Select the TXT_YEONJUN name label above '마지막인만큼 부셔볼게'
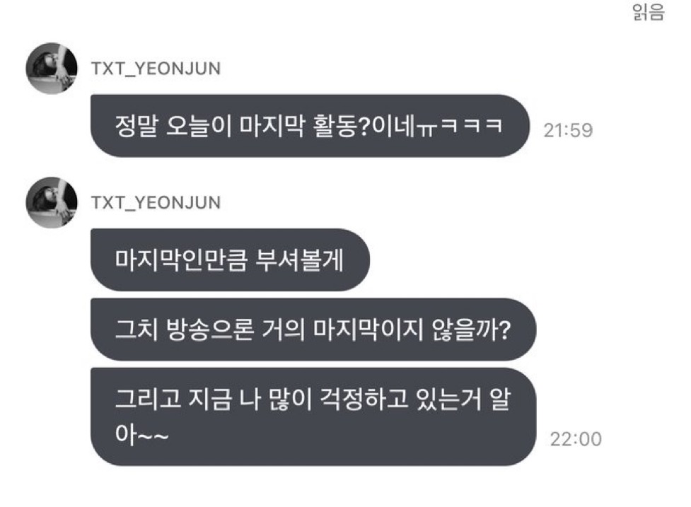 [156, 203]
